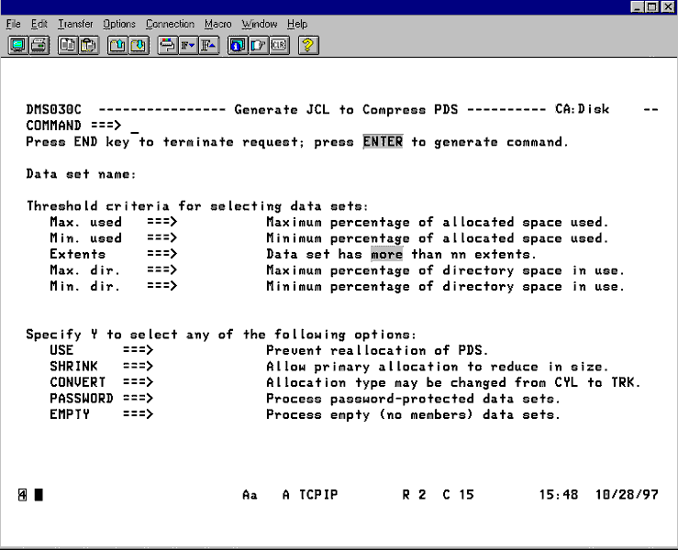Click the Copy icon in toolbar
This screenshot has width=678, height=550.
68,45
